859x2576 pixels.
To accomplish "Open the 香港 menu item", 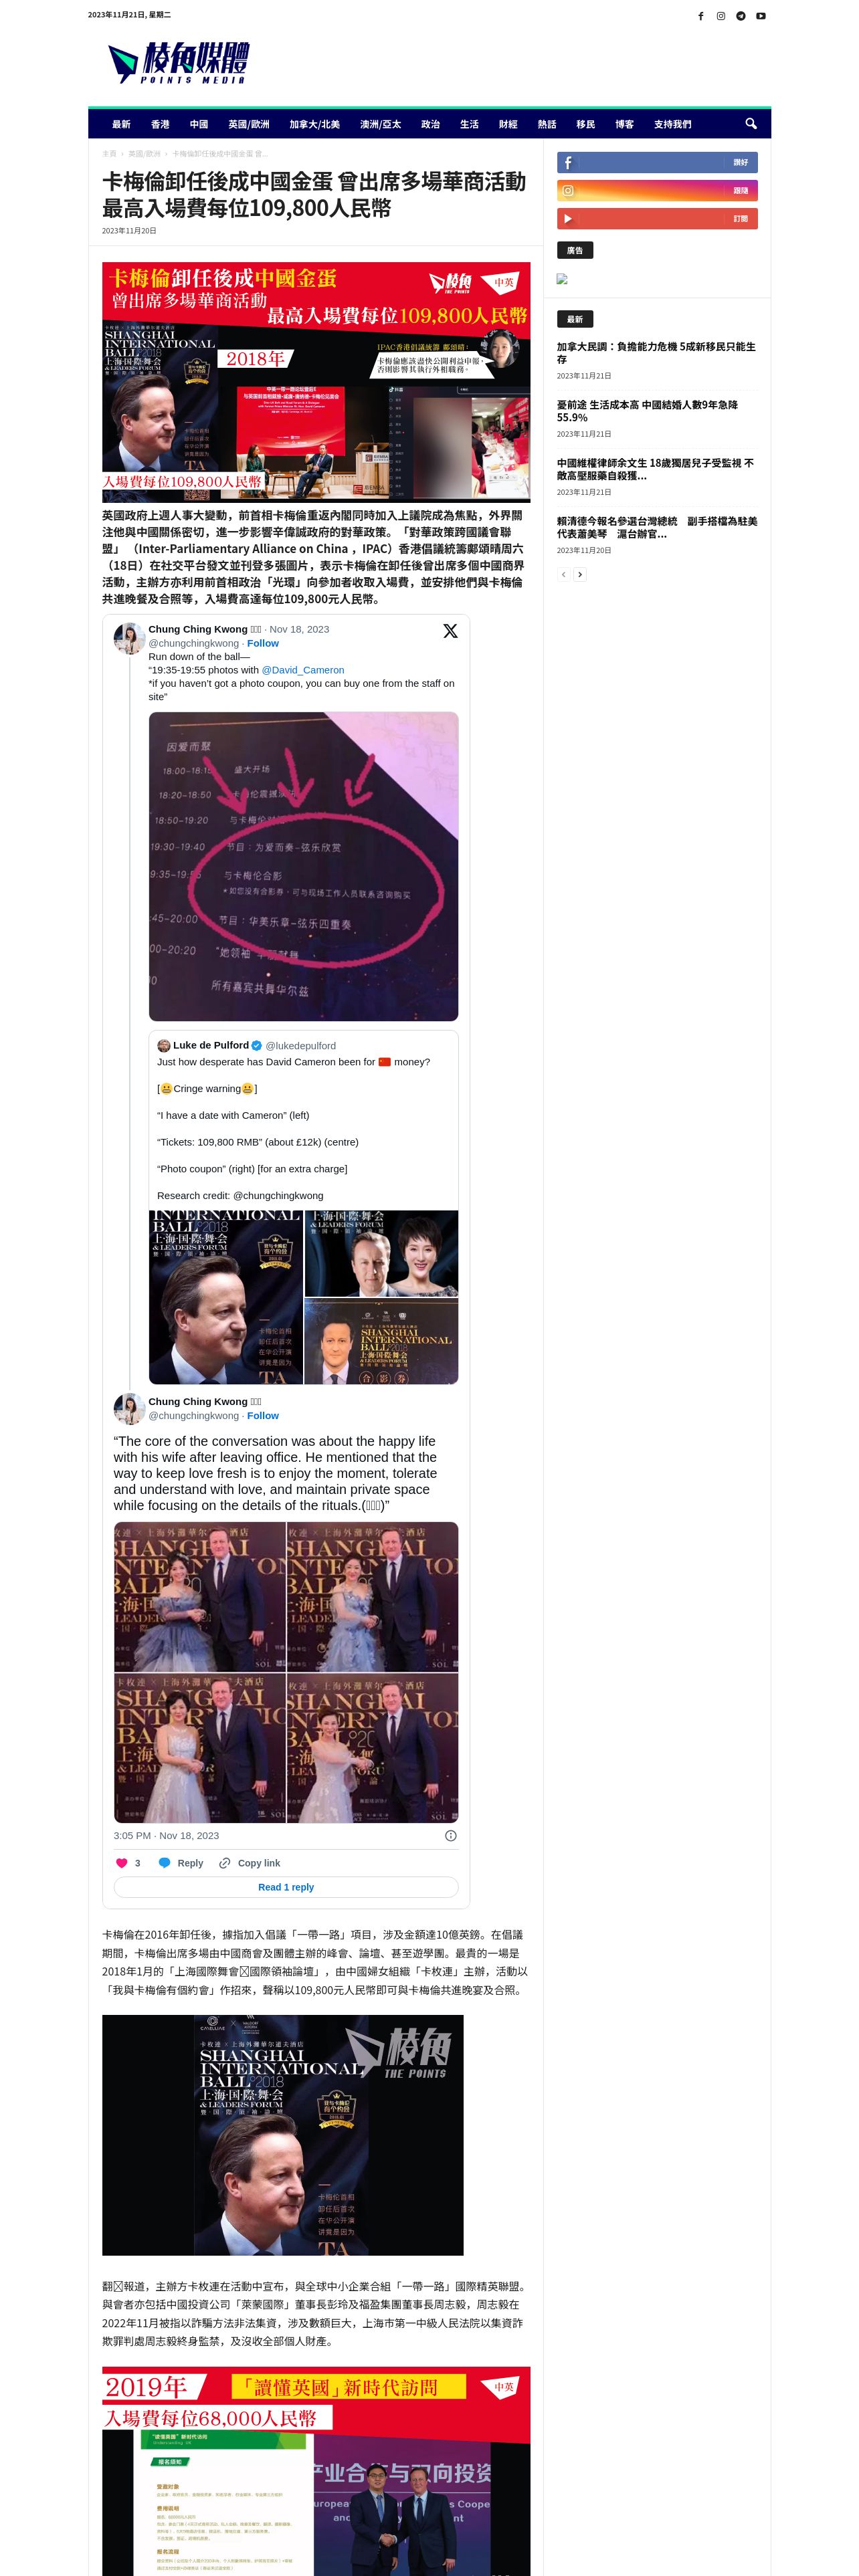I will tap(160, 124).
